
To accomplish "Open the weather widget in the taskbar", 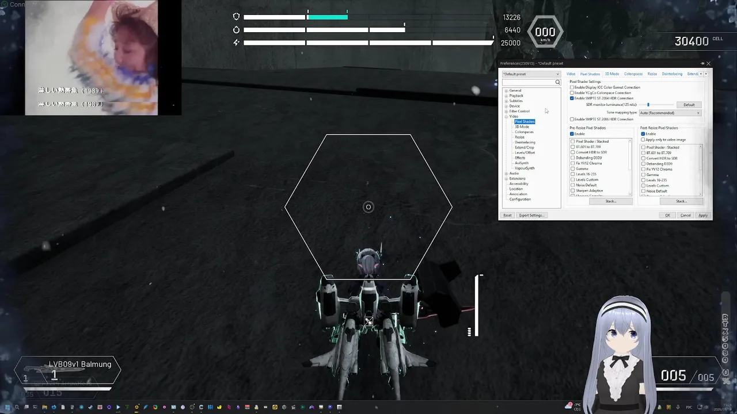I will tap(573, 407).
